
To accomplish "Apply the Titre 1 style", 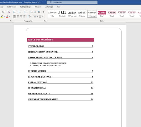I will tap(102, 14).
